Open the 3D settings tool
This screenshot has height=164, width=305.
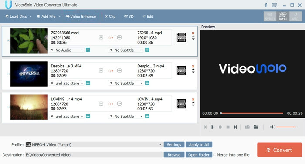click(x=129, y=17)
